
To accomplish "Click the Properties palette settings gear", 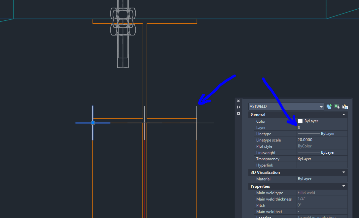I will click(x=238, y=113).
